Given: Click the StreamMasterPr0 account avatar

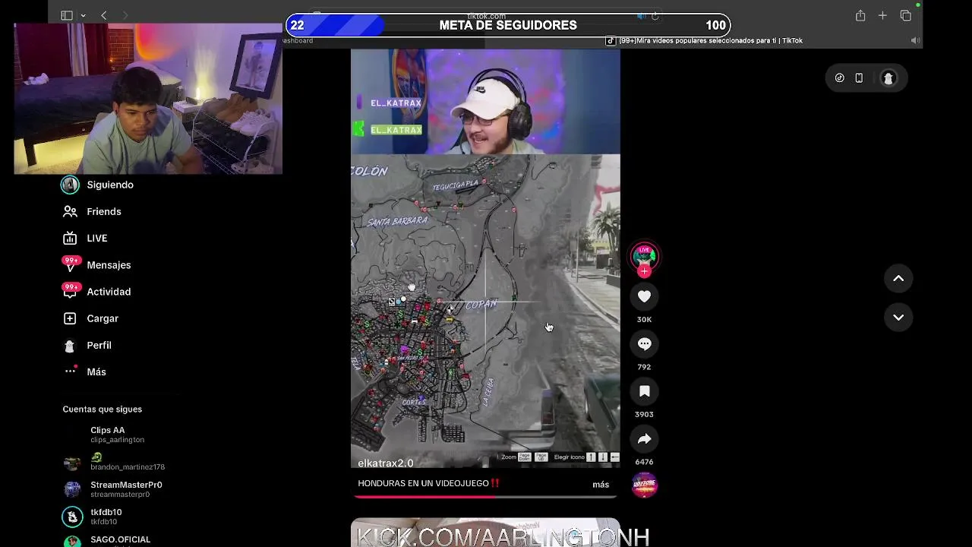Looking at the screenshot, I should tap(72, 489).
